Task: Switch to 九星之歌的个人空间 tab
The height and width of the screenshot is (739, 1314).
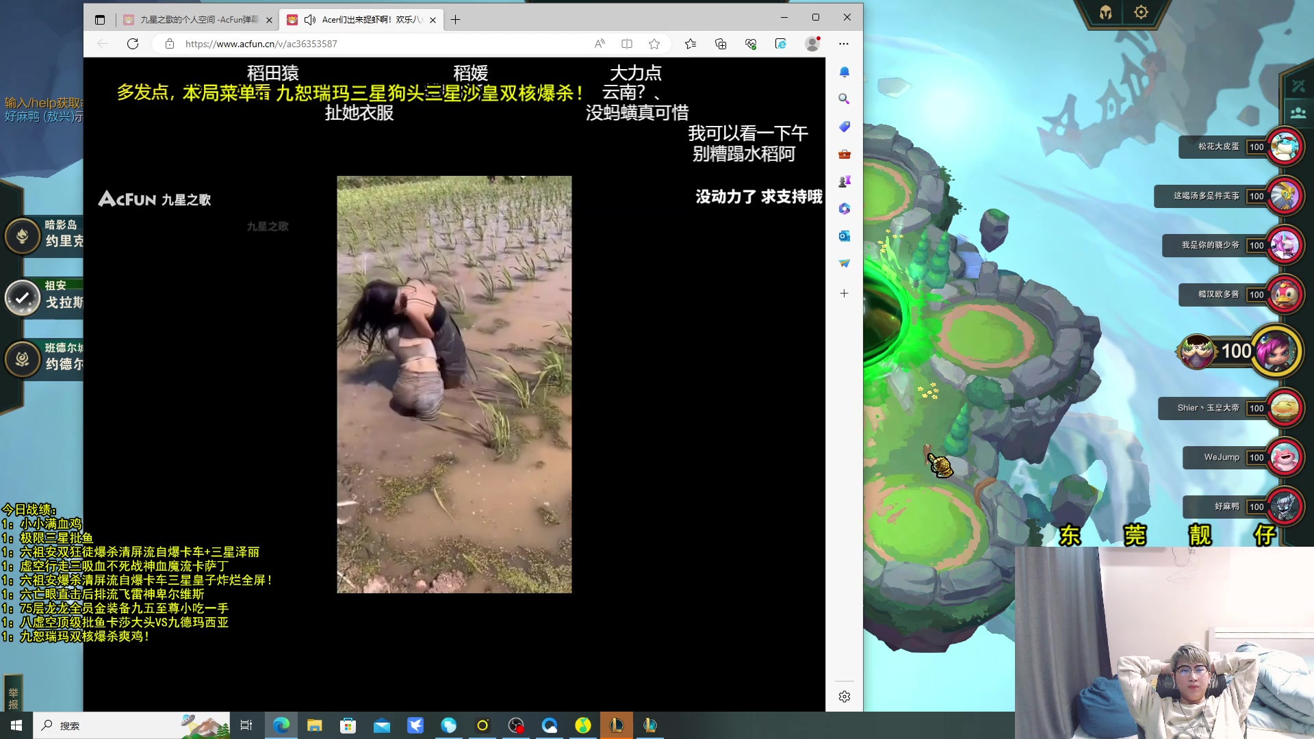Action: (198, 20)
